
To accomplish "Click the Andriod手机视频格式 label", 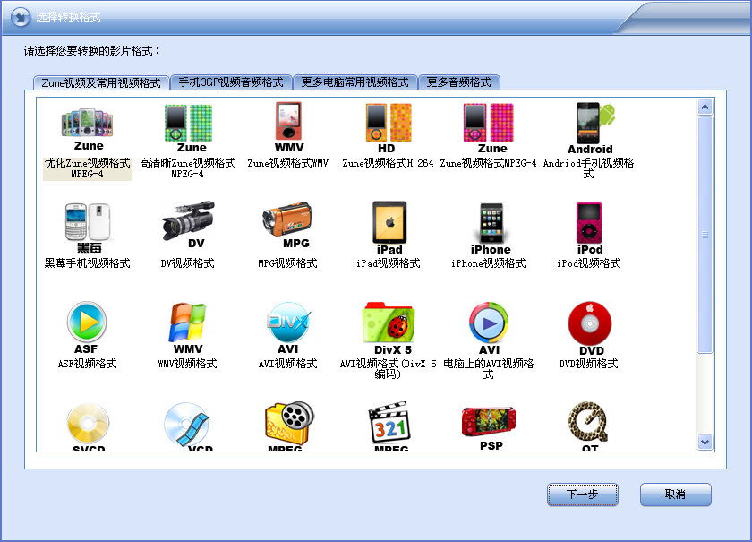I will tap(588, 168).
